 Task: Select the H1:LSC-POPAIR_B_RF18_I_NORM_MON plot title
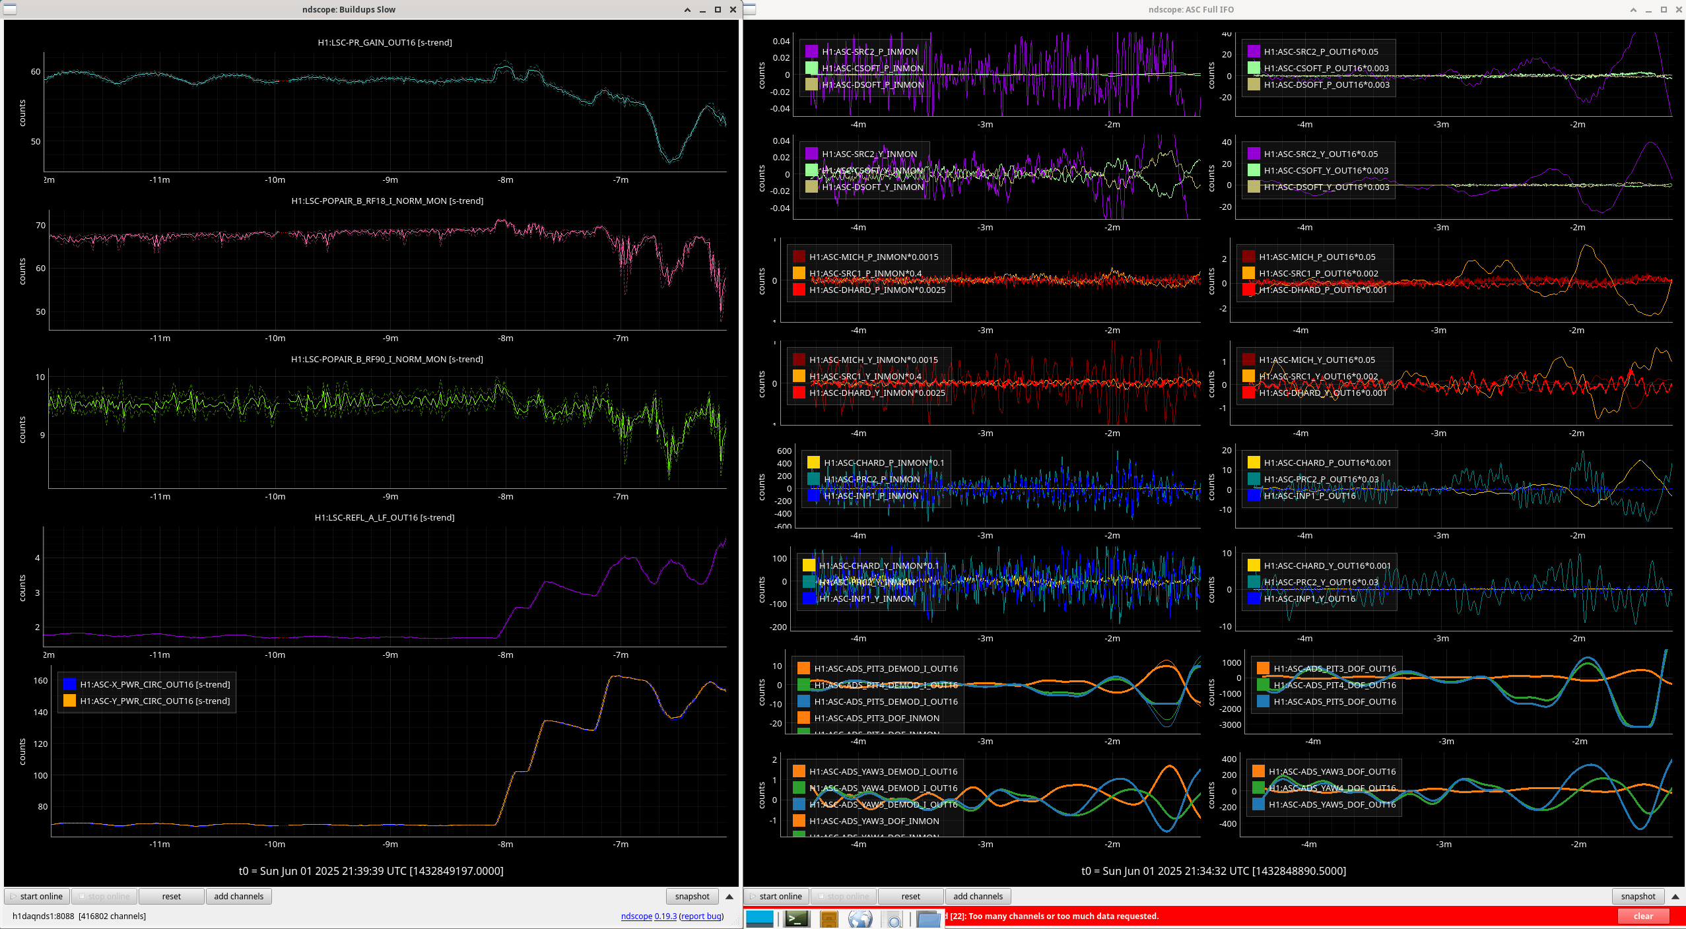click(x=388, y=201)
